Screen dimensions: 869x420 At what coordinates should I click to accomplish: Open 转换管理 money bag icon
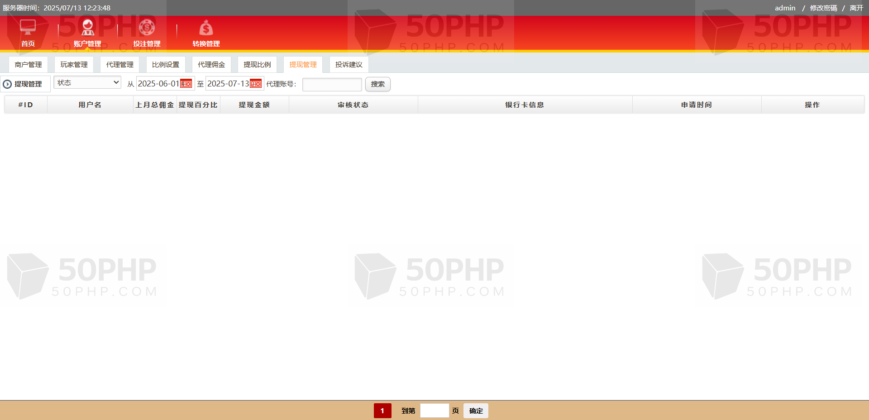click(206, 28)
